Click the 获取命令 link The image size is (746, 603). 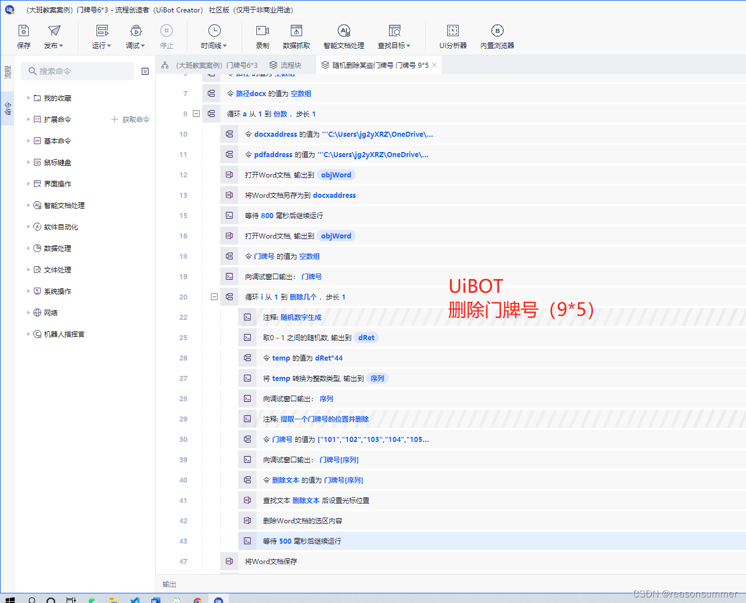click(x=130, y=119)
